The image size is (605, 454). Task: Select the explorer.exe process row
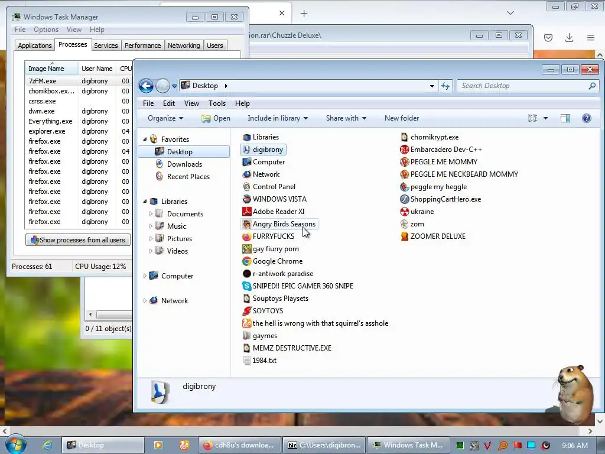(x=79, y=131)
